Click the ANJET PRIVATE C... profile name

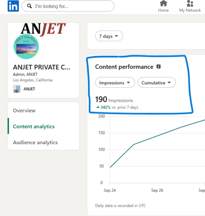pyautogui.click(x=42, y=67)
